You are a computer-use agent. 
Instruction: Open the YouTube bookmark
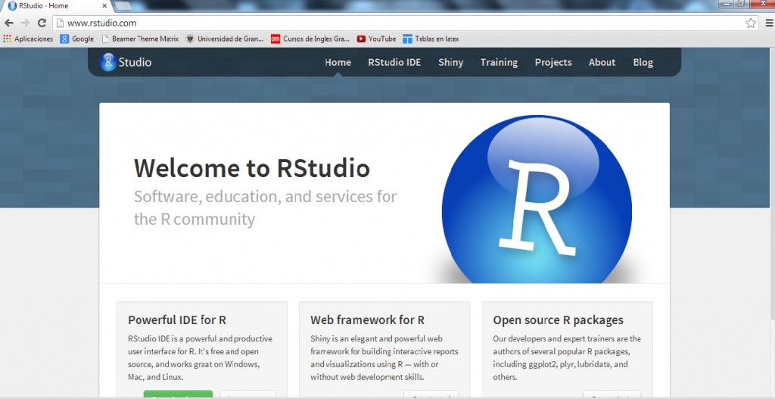click(376, 39)
